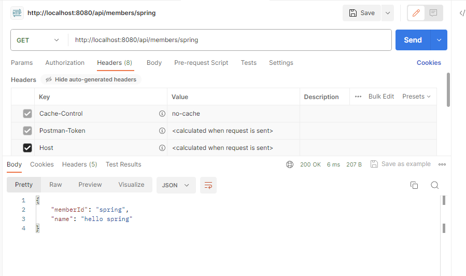Open the Test Results tab

tap(123, 164)
